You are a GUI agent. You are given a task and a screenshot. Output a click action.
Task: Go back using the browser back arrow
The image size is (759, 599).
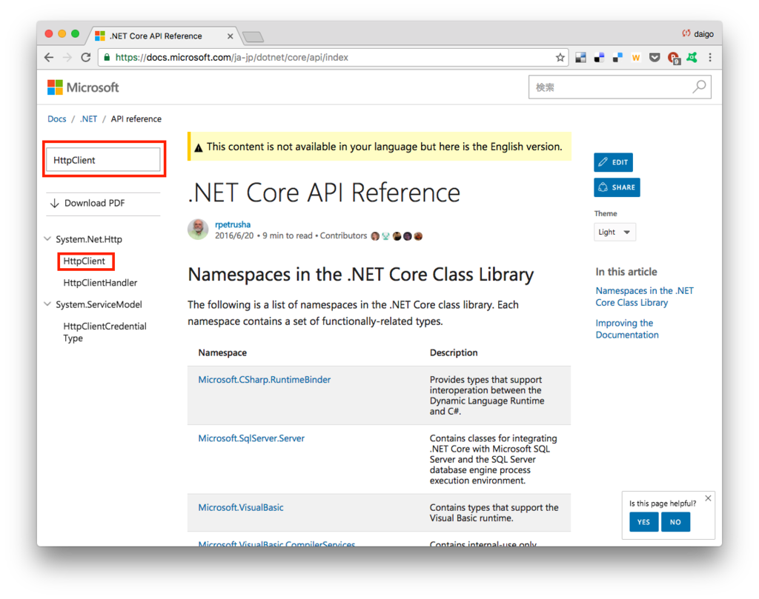coord(49,58)
